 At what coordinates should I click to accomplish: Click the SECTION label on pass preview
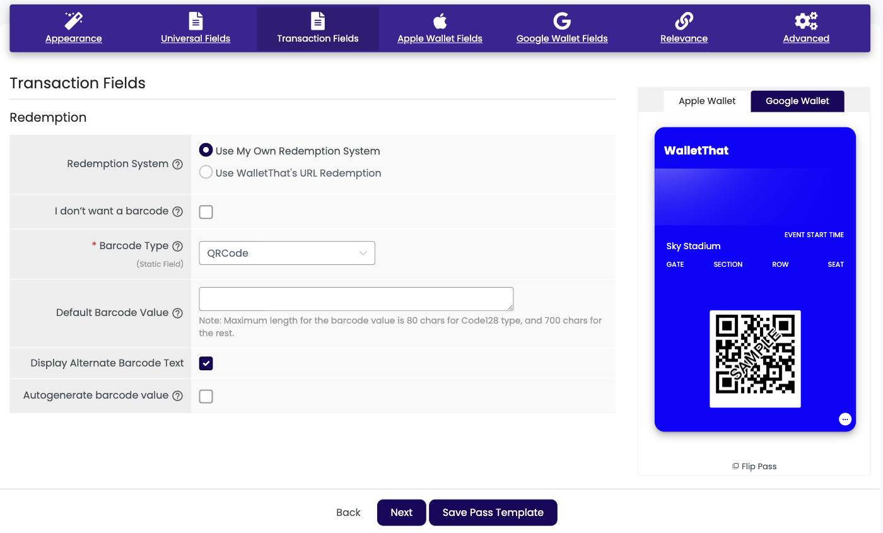[728, 264]
